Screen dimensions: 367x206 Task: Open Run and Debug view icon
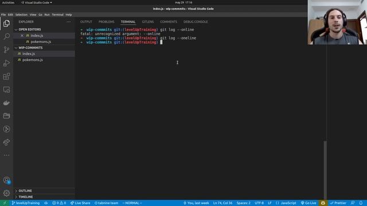[6, 63]
